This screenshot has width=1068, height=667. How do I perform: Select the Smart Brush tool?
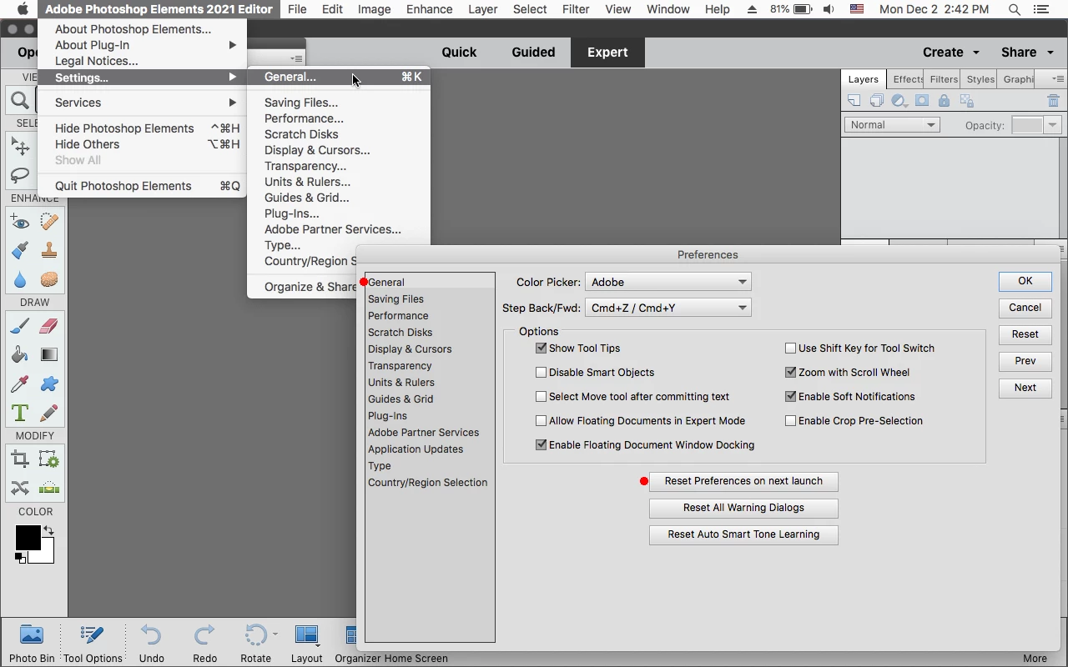(20, 250)
